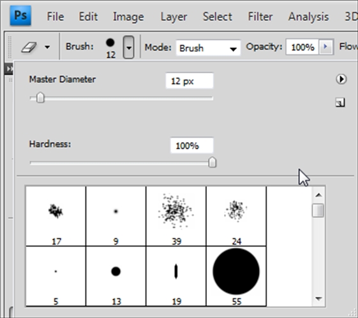Screen dimensions: 358x318
Task: Toggle the Brush preset picker dropdown
Action: click(x=128, y=47)
